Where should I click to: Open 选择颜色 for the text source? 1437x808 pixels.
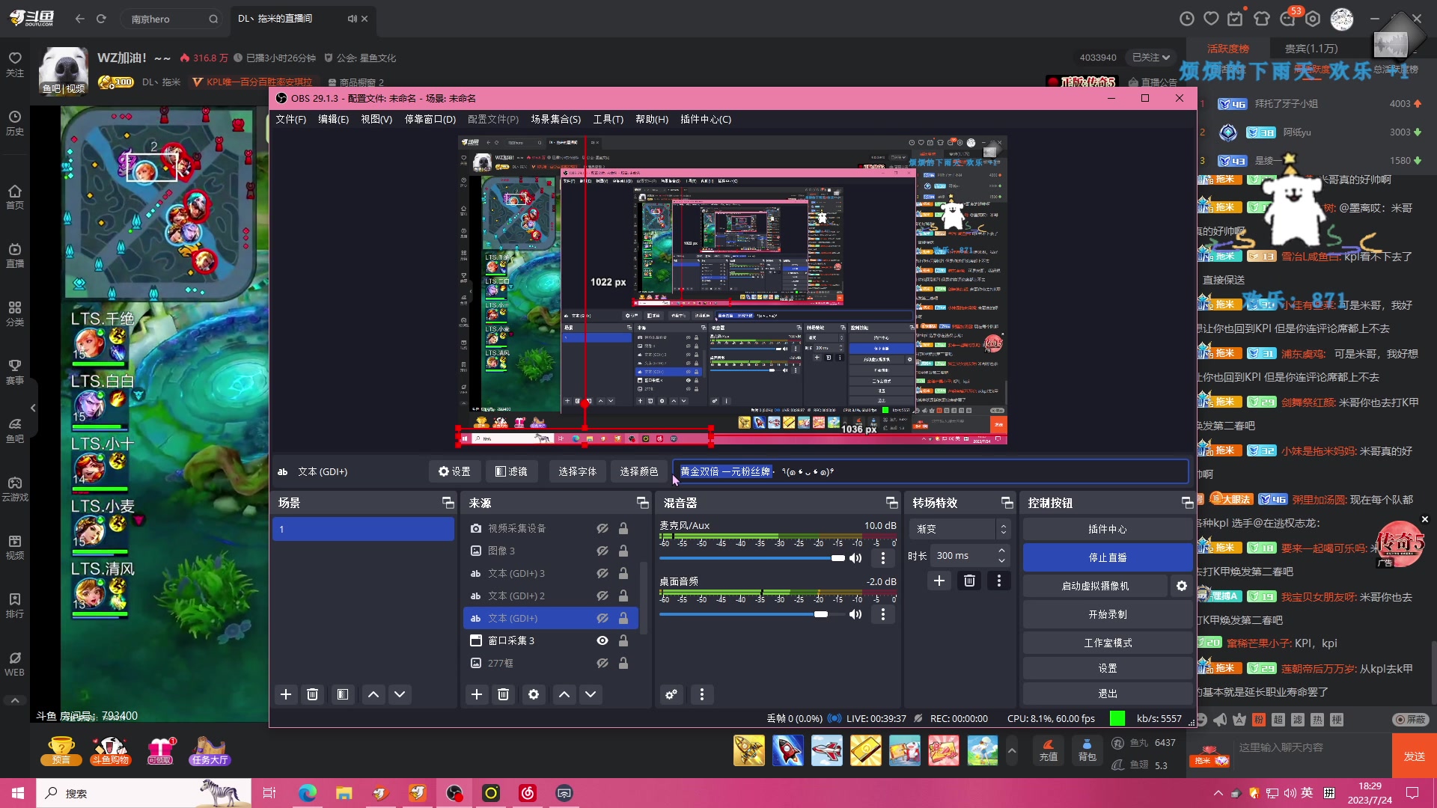tap(639, 471)
